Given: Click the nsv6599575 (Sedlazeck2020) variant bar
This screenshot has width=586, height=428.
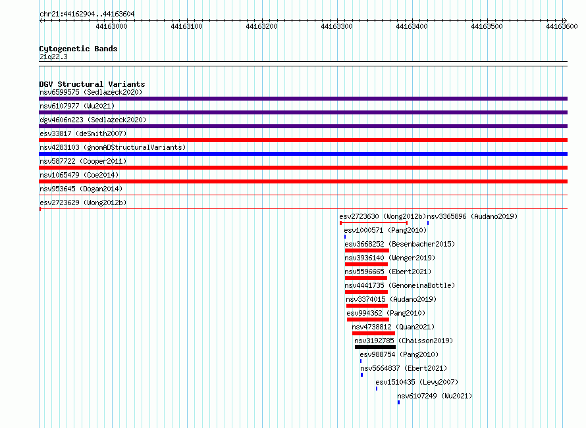Looking at the screenshot, I should (x=303, y=99).
